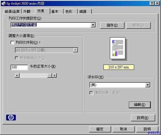Click the 刪除(D) button

(139, 25)
